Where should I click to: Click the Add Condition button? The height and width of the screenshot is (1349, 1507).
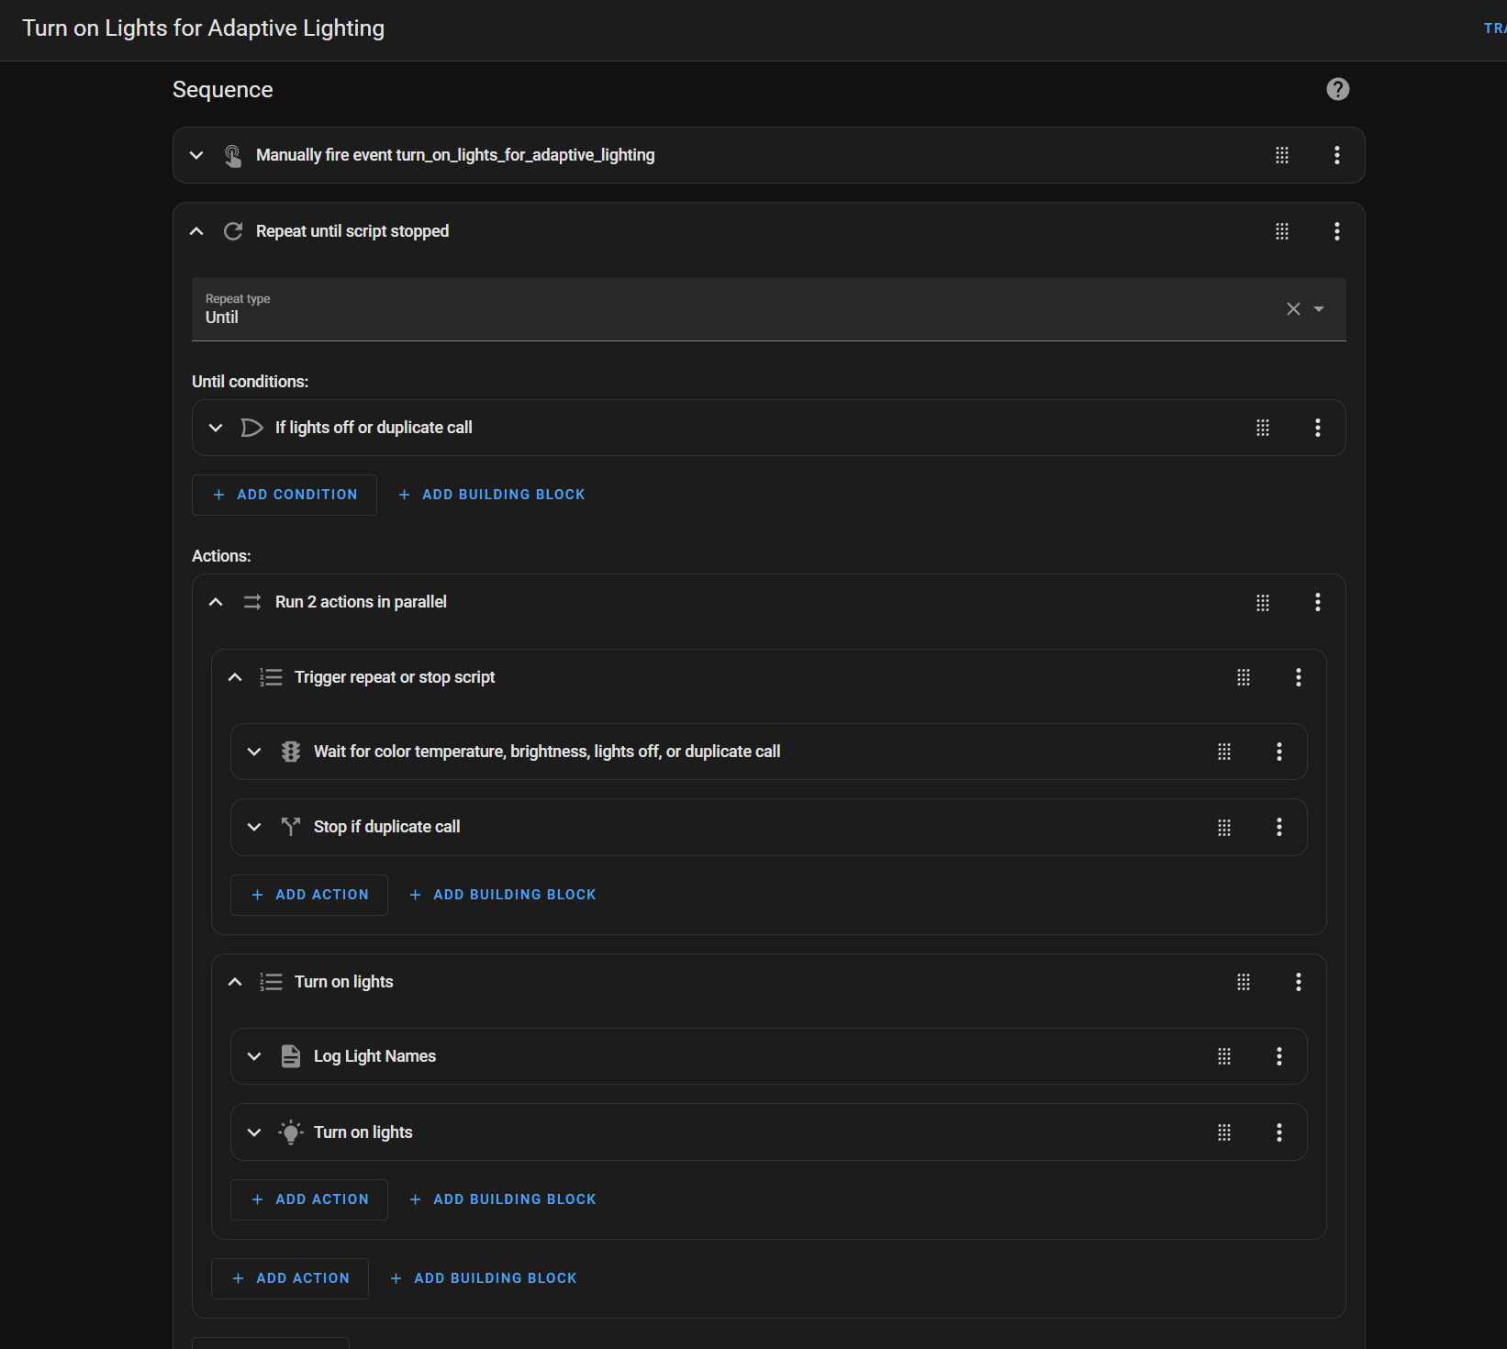285,495
